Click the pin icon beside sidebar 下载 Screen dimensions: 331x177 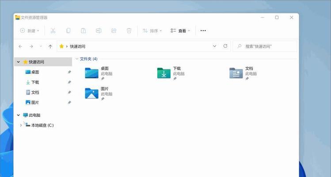tap(69, 82)
